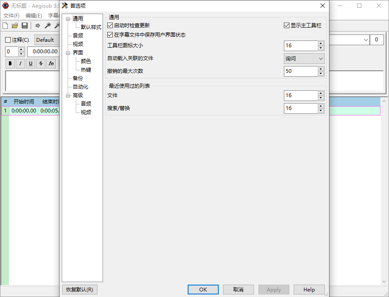This screenshot has height=297, width=389.
Task: Increase the toolbar icon size value
Action: pos(321,43)
